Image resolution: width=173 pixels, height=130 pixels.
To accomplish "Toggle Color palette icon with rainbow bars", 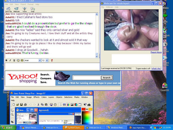I will coord(68,105).
